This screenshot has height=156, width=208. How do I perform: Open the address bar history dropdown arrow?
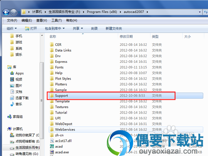[x=200, y=12]
